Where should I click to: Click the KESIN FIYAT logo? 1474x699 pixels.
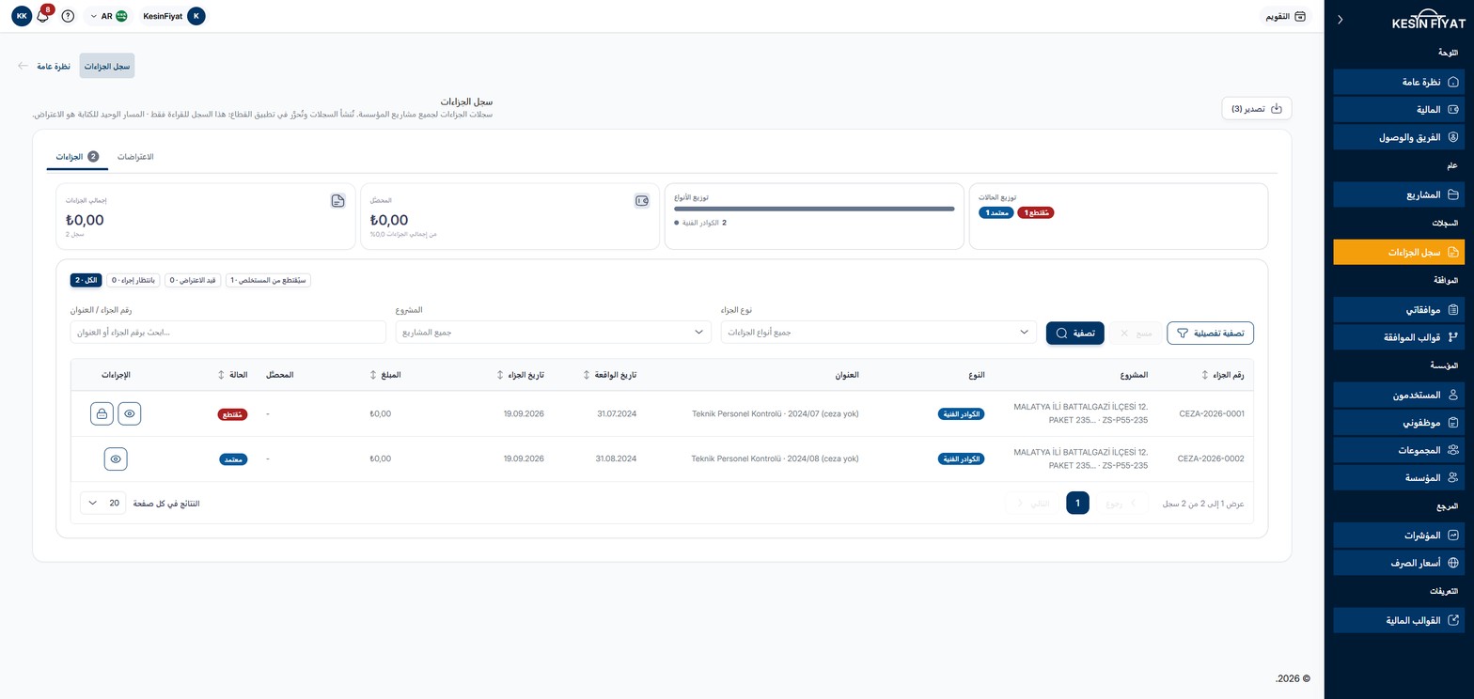(1428, 21)
